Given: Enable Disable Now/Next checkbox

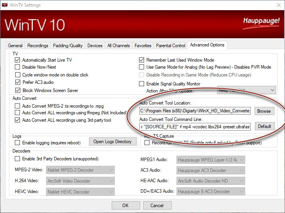Looking at the screenshot, I should [x=18, y=67].
